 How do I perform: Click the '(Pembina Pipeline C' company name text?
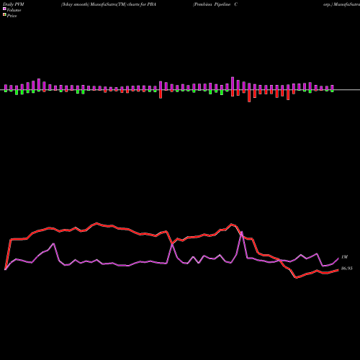(215, 4)
